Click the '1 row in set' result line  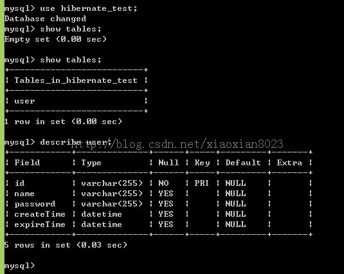(63, 122)
